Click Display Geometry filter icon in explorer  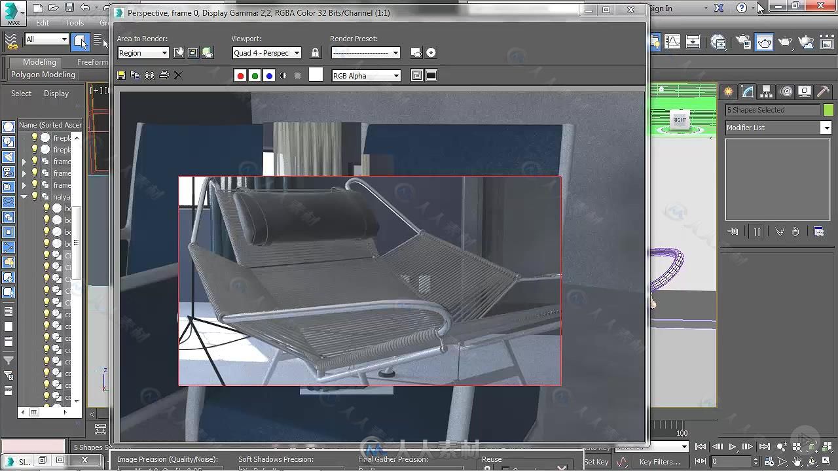click(x=9, y=127)
